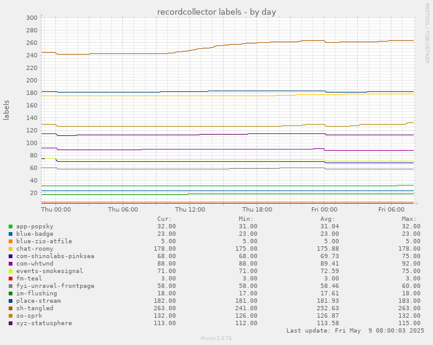
Task: Click the place-stream navy legend swatch
Action: (x=11, y=301)
